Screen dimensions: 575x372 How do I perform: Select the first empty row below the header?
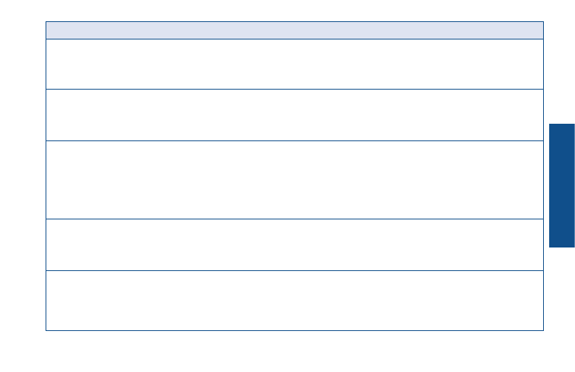[x=295, y=64]
